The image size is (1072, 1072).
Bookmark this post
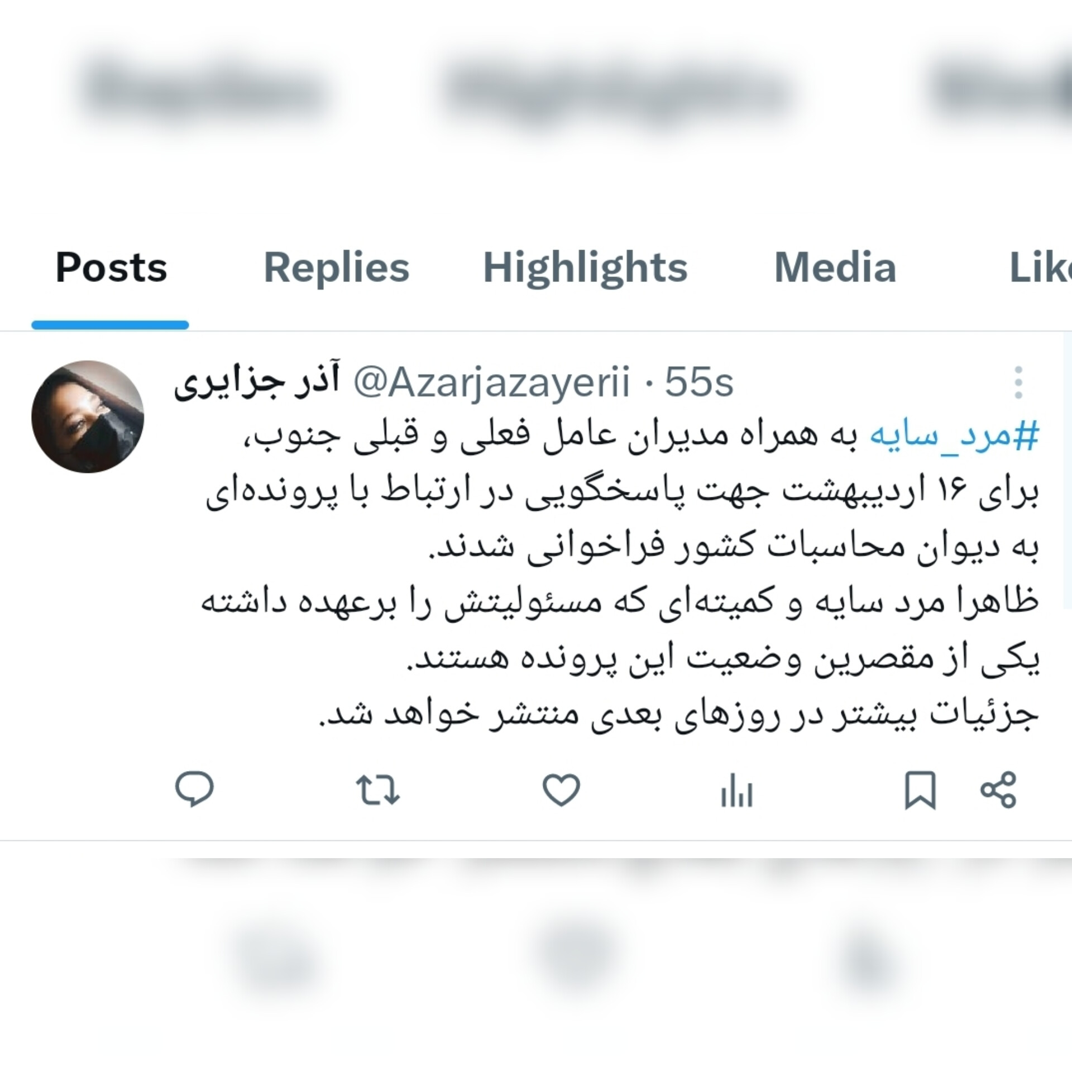tap(920, 790)
